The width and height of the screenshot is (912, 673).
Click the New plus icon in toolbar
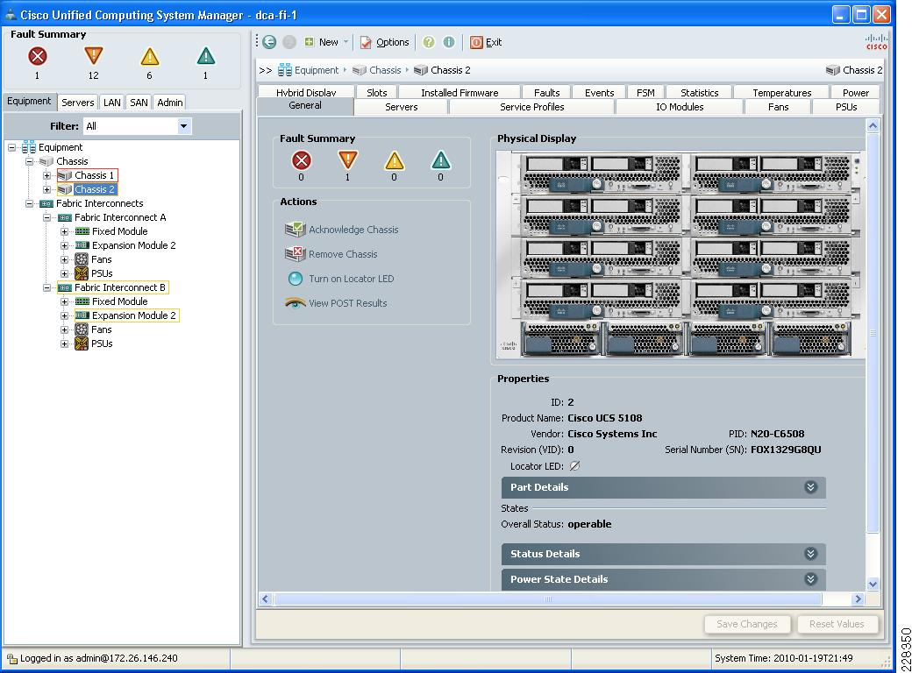(310, 42)
